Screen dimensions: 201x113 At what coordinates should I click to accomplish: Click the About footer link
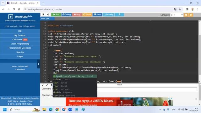[3, 98]
